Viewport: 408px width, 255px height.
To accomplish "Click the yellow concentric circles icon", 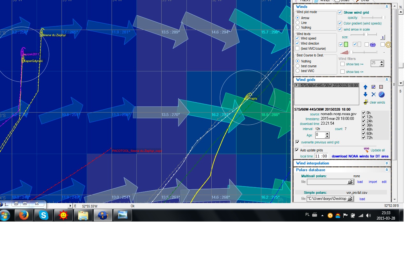I will 388,45.
